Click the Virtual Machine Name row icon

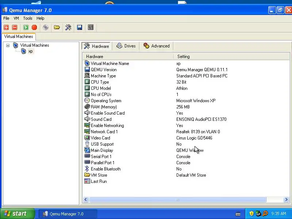tap(87, 63)
